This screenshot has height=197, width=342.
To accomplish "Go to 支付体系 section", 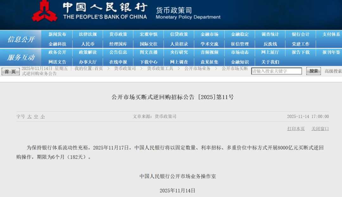I will 331,34.
